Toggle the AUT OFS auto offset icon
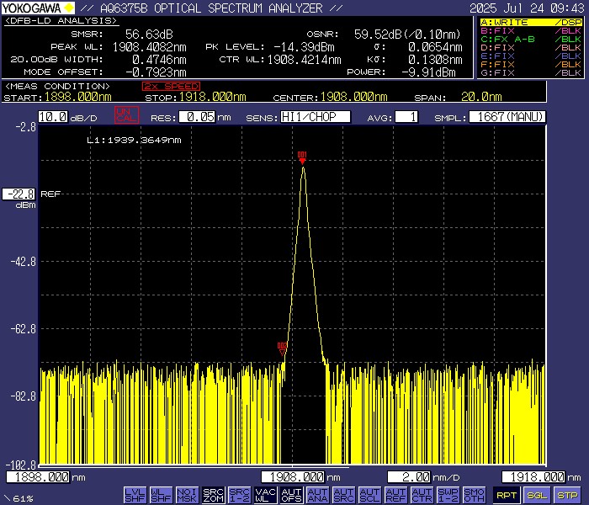The width and height of the screenshot is (589, 505). coord(291,495)
